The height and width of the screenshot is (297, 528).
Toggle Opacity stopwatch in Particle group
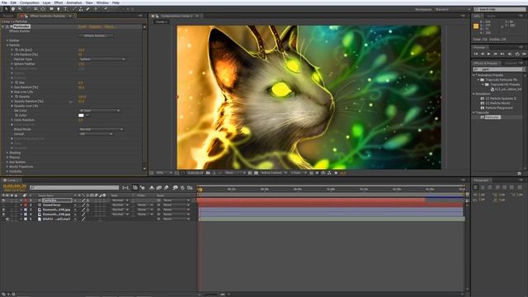(x=16, y=97)
